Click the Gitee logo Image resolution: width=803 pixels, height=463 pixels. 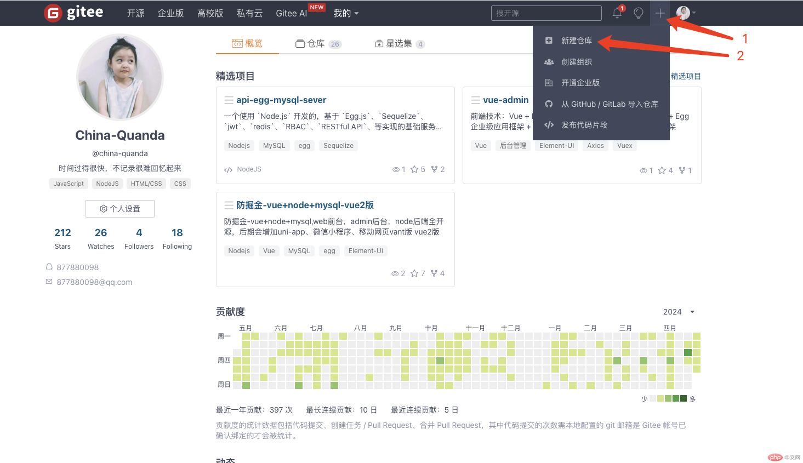73,13
